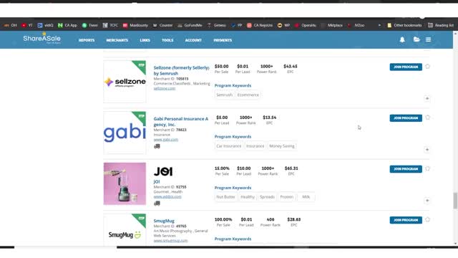Select the Semrush keyword tag
This screenshot has width=458, height=258.
(224, 95)
